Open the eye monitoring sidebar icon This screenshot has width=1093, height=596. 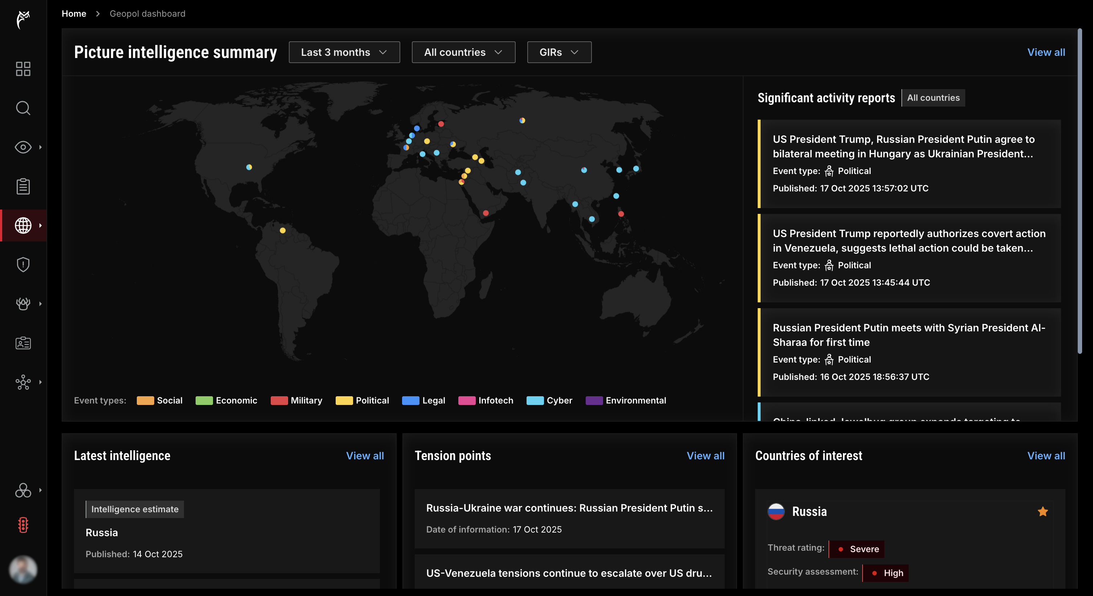[x=23, y=147]
